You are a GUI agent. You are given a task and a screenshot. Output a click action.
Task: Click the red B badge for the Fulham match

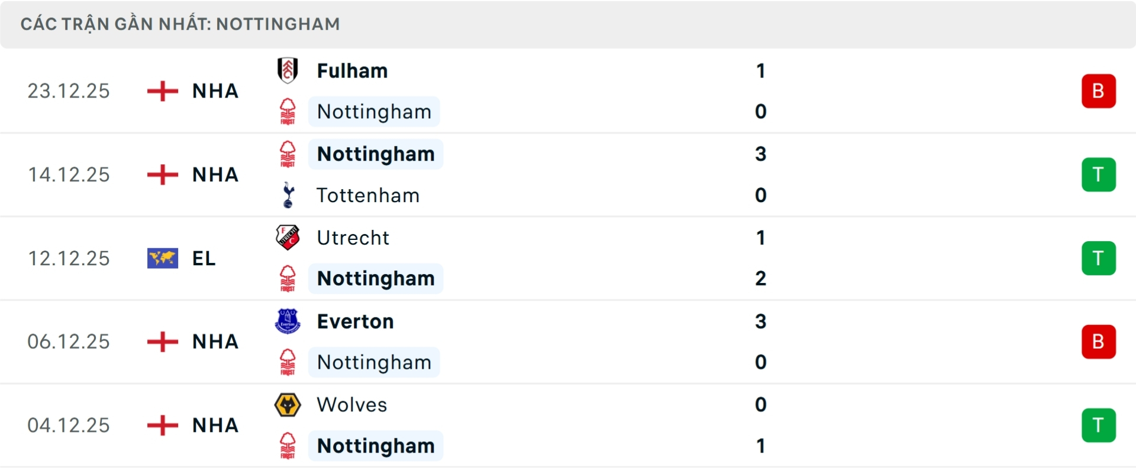coord(1099,90)
